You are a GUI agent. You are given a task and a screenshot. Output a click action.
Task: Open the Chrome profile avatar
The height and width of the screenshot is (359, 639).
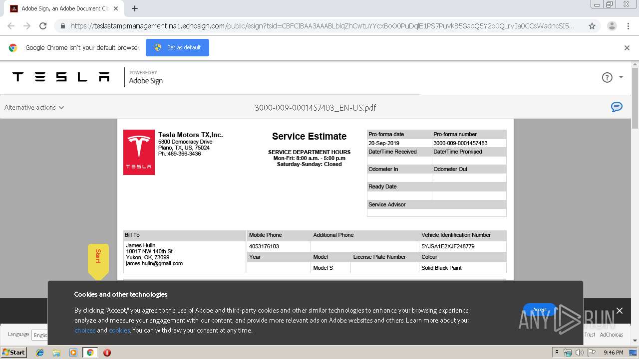coord(612,26)
